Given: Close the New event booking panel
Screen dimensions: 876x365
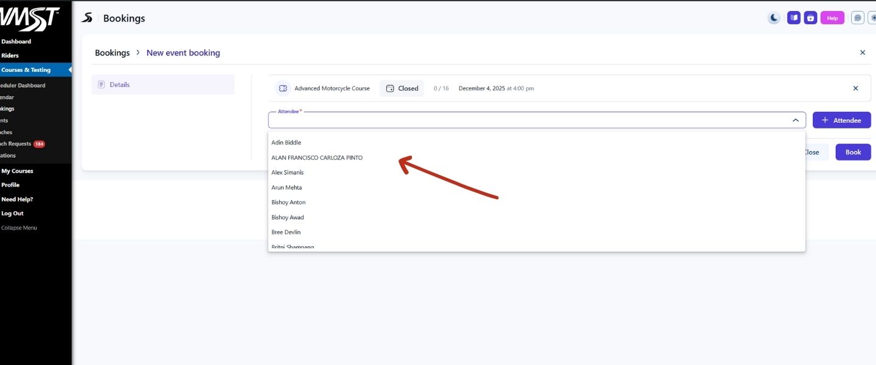Looking at the screenshot, I should [x=862, y=53].
